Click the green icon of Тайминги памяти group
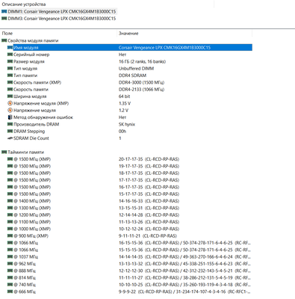The image size is (295, 299). pyautogui.click(x=4, y=152)
